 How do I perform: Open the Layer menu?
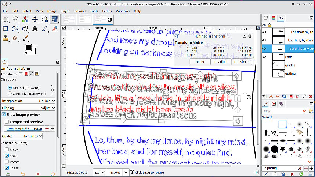tap(65, 11)
